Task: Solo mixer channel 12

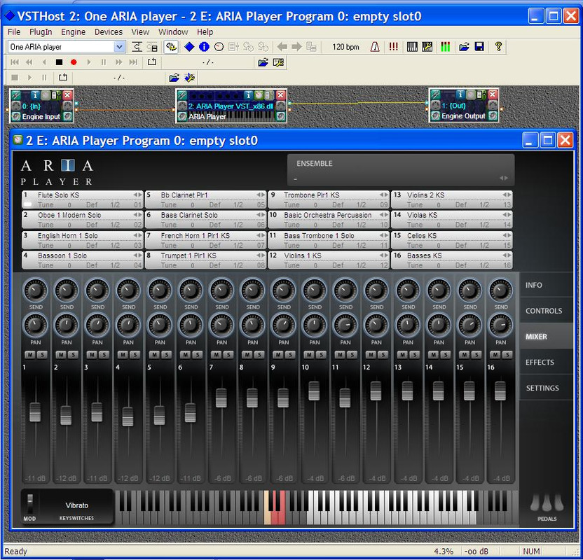Action: coord(383,355)
